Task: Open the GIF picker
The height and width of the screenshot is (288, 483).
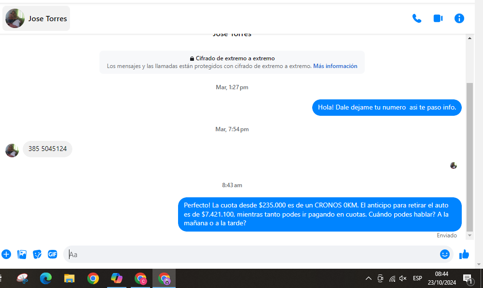Action: (53, 254)
